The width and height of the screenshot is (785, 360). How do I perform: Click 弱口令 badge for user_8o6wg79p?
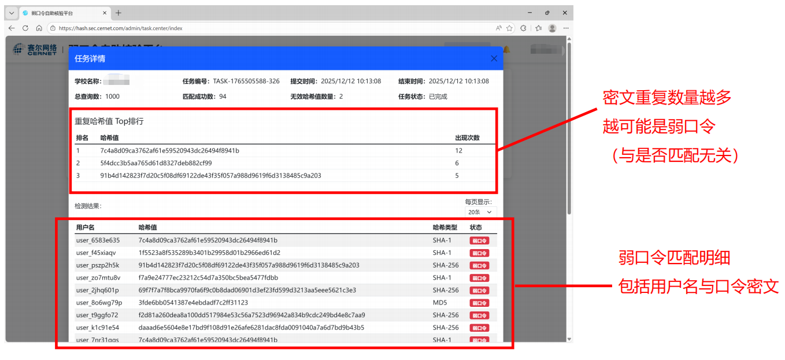coord(479,303)
